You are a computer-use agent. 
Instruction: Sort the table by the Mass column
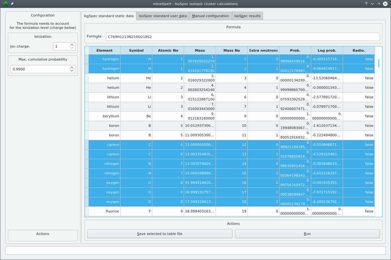[x=200, y=50]
